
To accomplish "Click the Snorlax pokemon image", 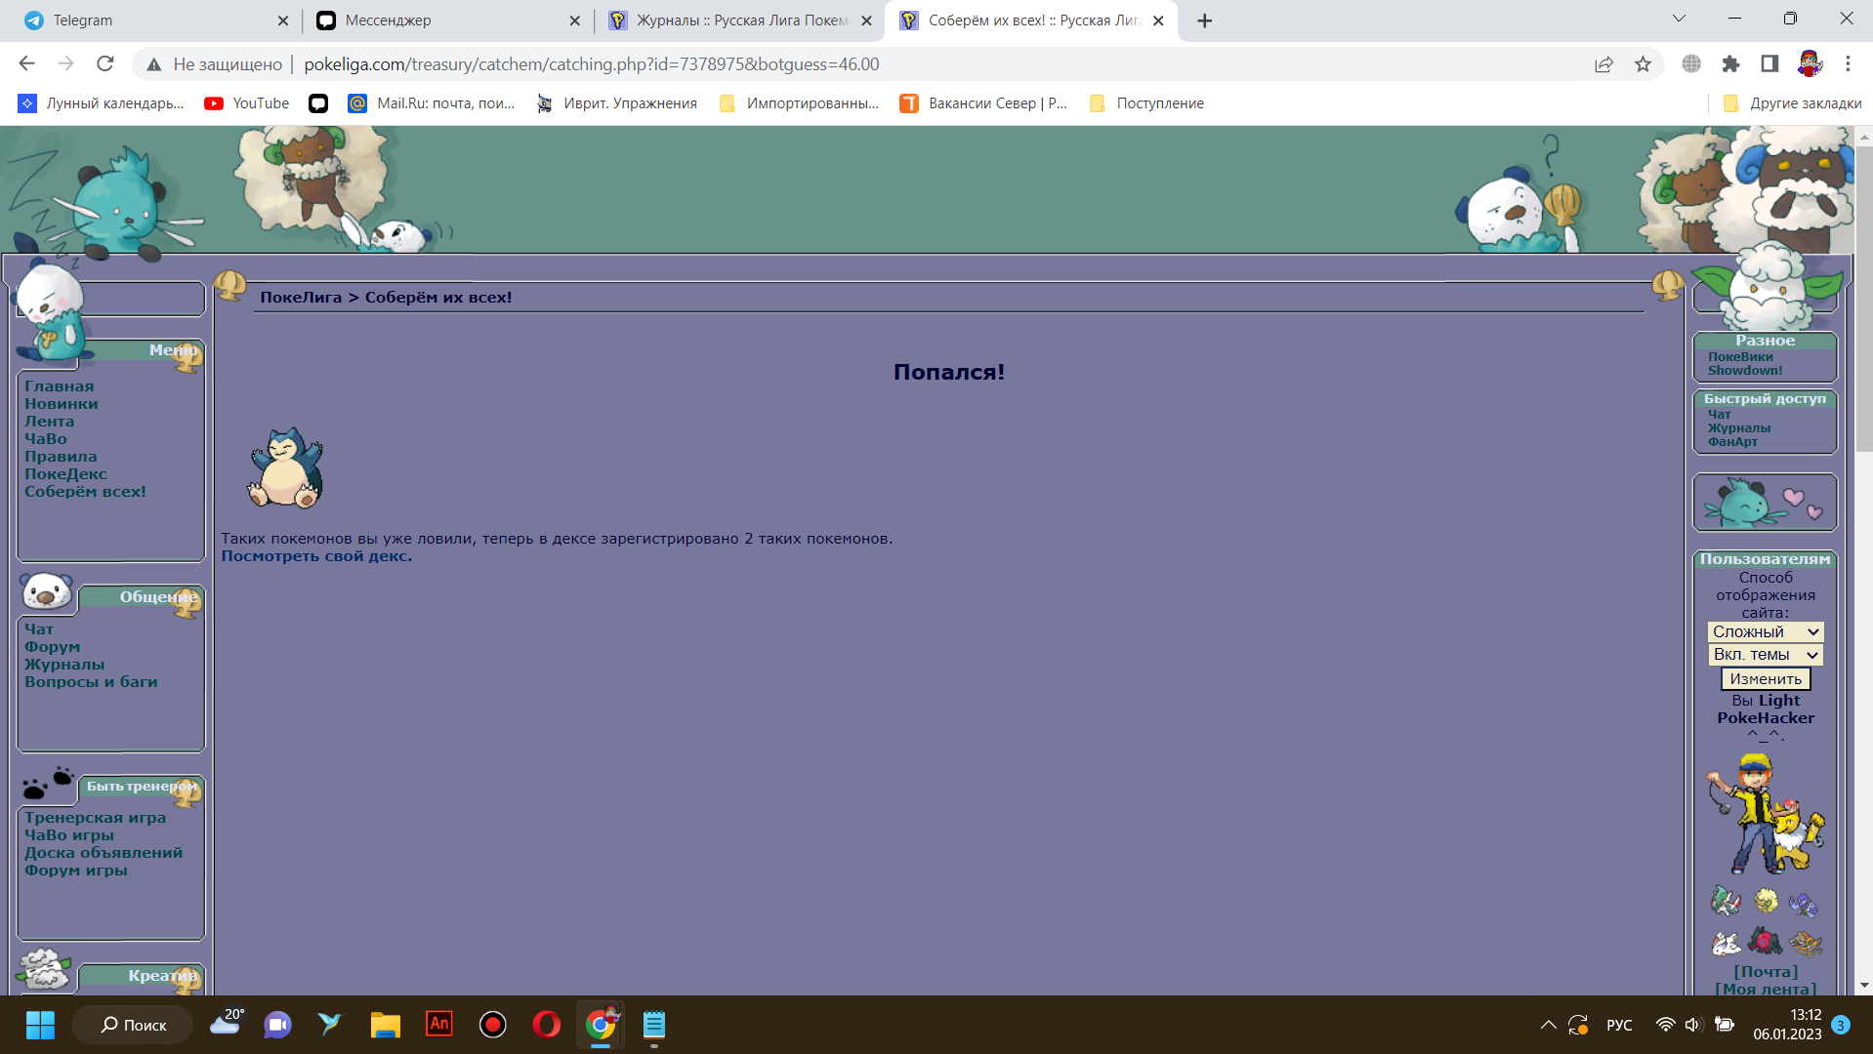I will point(285,468).
